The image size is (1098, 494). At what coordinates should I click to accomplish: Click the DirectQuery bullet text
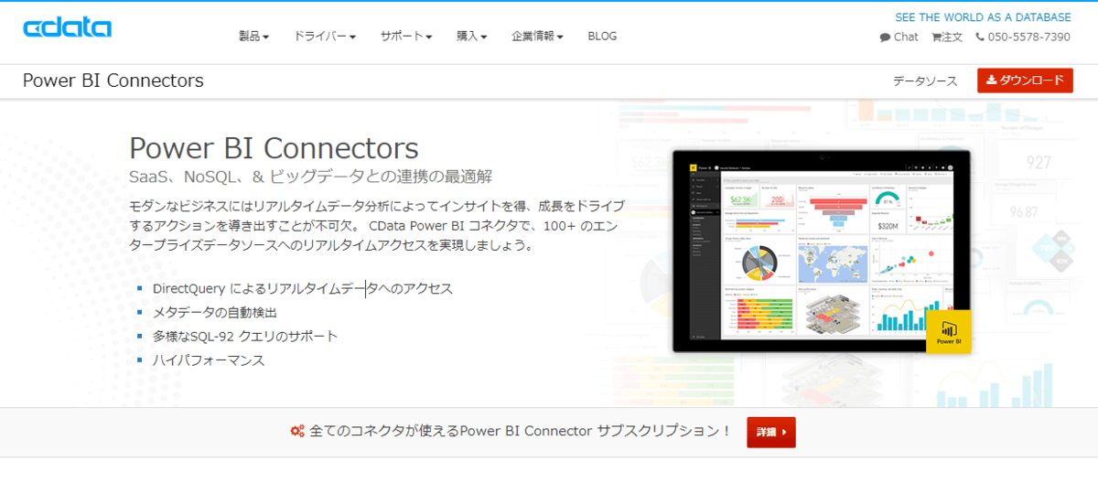(x=303, y=289)
